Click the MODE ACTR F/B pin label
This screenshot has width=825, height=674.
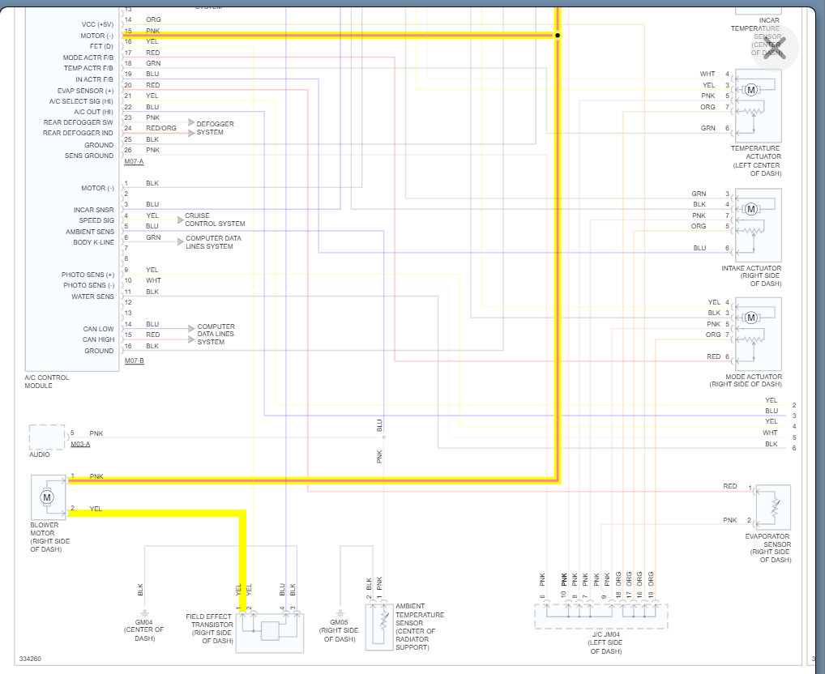(88, 58)
